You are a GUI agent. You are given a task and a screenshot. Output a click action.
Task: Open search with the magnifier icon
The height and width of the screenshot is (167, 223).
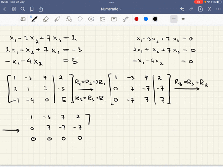23,9
